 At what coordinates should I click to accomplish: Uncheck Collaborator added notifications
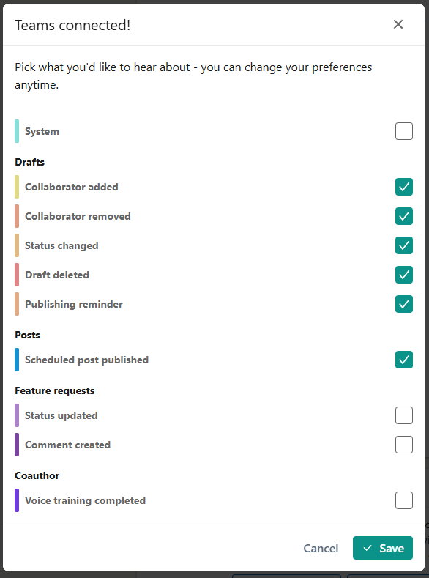404,187
